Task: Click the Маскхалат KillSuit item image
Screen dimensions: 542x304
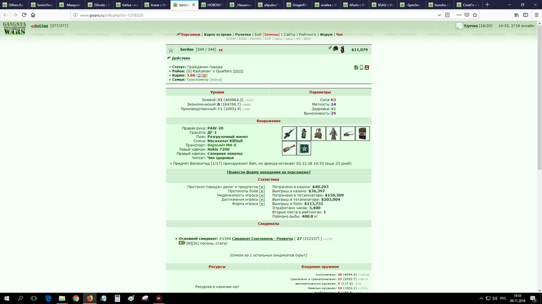Action: 333,134
